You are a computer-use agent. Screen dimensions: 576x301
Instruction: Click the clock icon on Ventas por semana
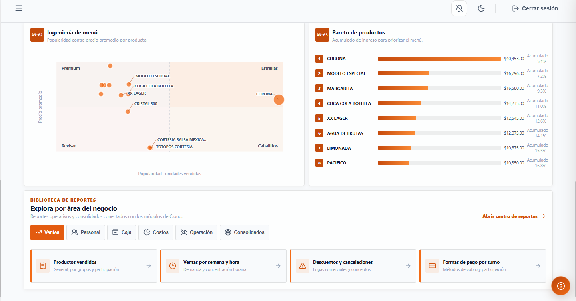[x=173, y=266]
